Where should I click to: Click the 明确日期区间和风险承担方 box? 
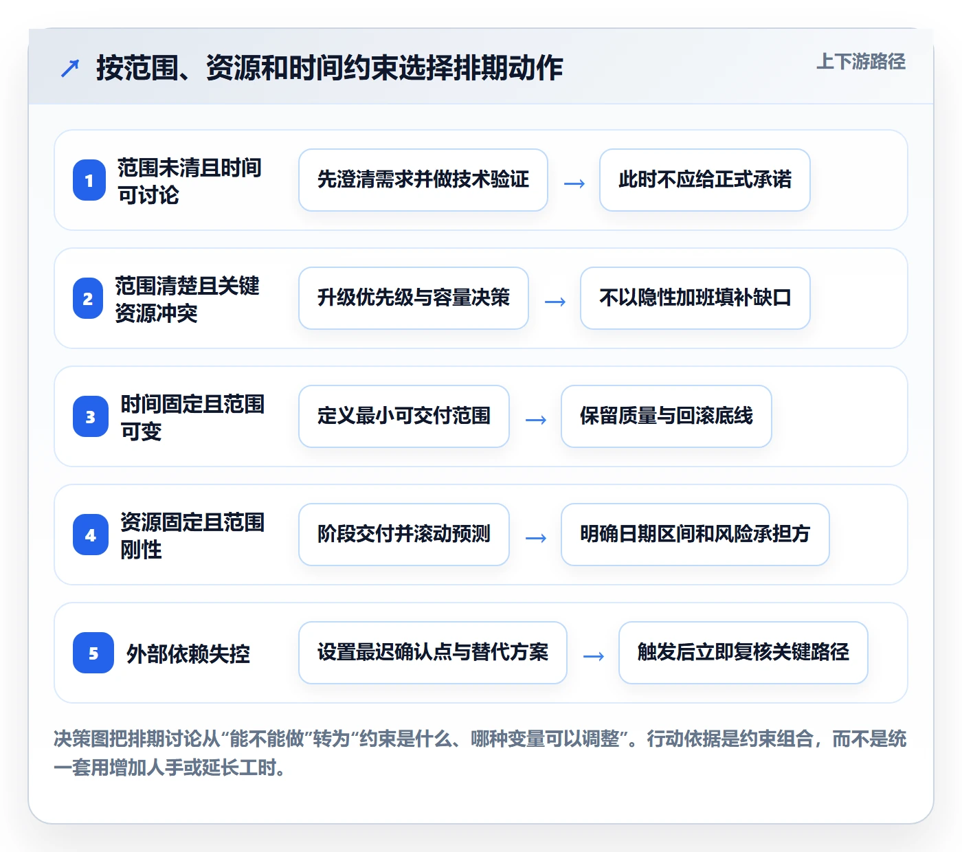[x=695, y=535]
